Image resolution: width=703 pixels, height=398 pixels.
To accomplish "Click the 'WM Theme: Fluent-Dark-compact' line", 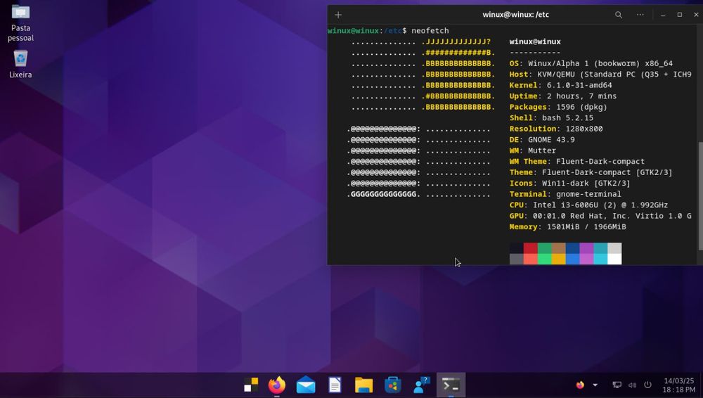I will (577, 162).
